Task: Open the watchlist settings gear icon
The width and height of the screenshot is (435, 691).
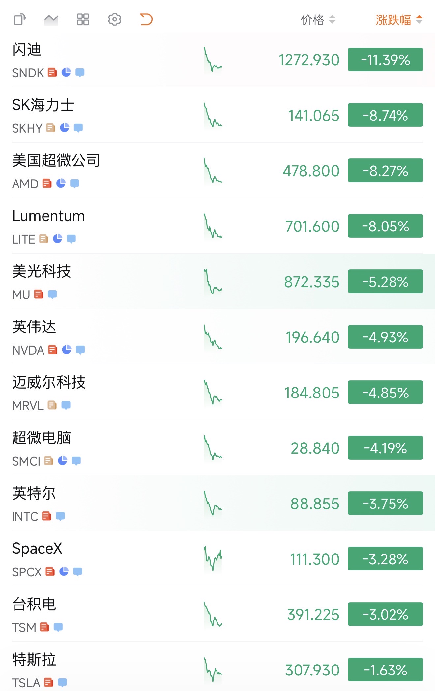Action: click(x=115, y=19)
